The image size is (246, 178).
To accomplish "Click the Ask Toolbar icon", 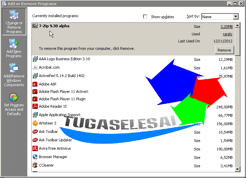I will (x=35, y=132).
